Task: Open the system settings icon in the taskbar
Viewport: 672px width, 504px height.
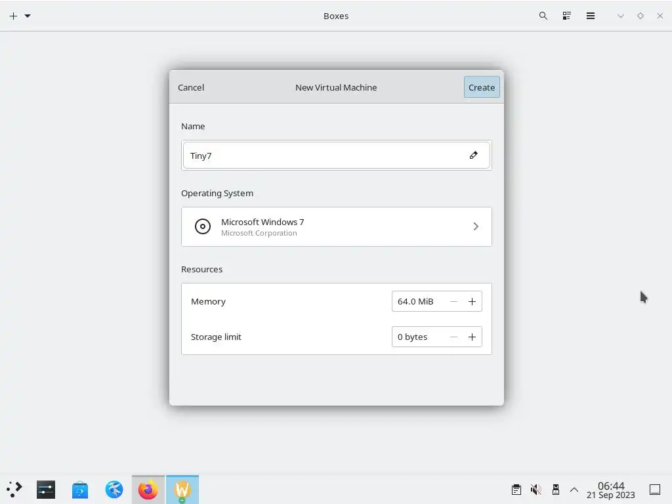Action: (46, 490)
